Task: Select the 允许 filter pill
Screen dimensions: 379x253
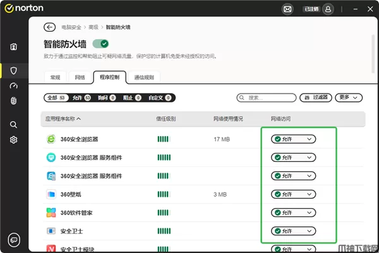Action: pos(81,98)
